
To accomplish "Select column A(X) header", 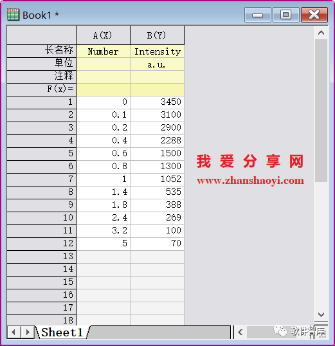I will coord(103,35).
